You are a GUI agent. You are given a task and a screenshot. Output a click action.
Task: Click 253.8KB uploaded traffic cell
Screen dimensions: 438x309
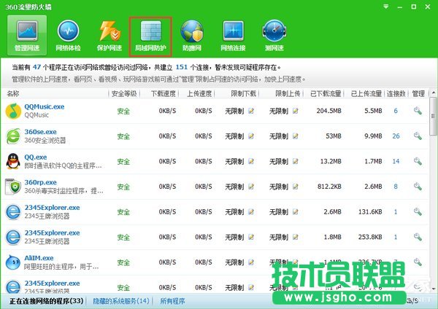click(x=370, y=237)
